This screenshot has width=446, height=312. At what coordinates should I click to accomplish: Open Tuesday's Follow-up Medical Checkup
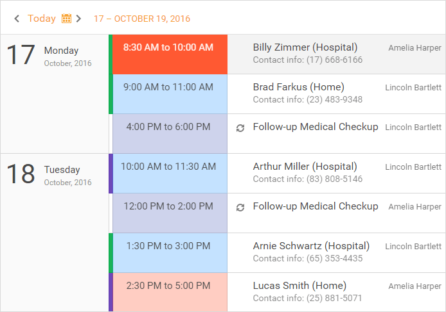(315, 206)
